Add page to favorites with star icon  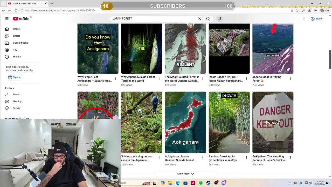tap(297, 10)
